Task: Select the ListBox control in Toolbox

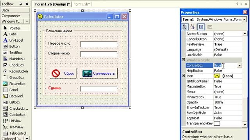Action: (15, 102)
